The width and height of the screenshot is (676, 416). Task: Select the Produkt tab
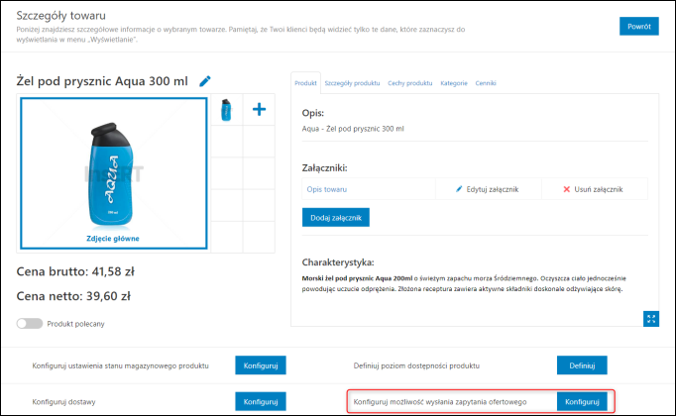[x=305, y=83]
